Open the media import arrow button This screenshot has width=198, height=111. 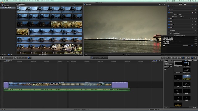click(2, 58)
